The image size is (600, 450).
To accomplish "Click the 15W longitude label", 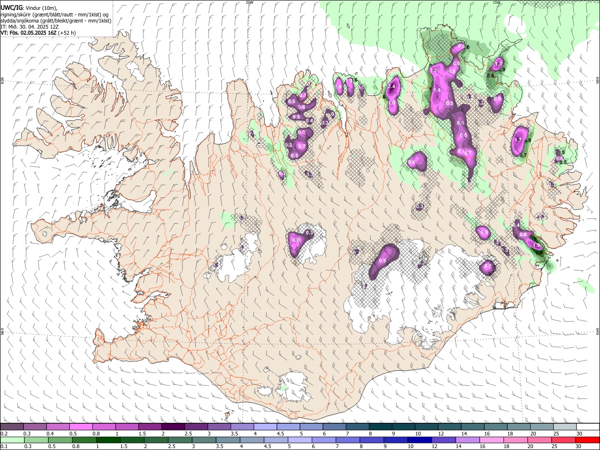I will 496,2.
